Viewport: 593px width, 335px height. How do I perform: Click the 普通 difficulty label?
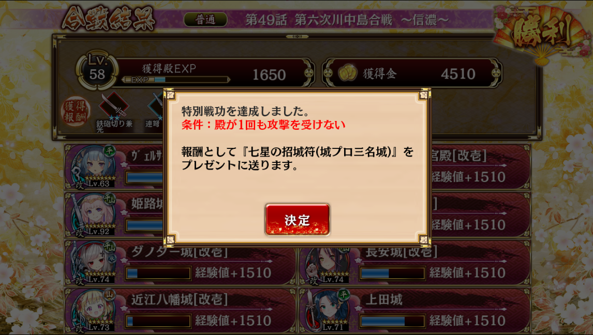(x=205, y=20)
